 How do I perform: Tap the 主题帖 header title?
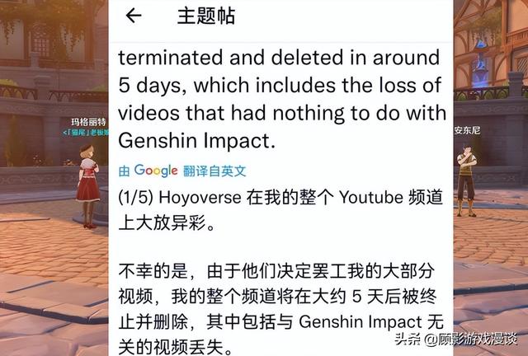(206, 16)
